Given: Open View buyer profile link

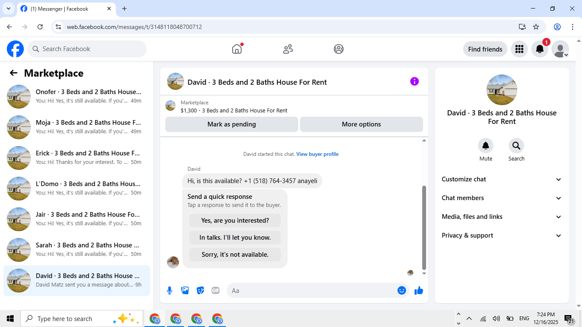Looking at the screenshot, I should (x=317, y=154).
